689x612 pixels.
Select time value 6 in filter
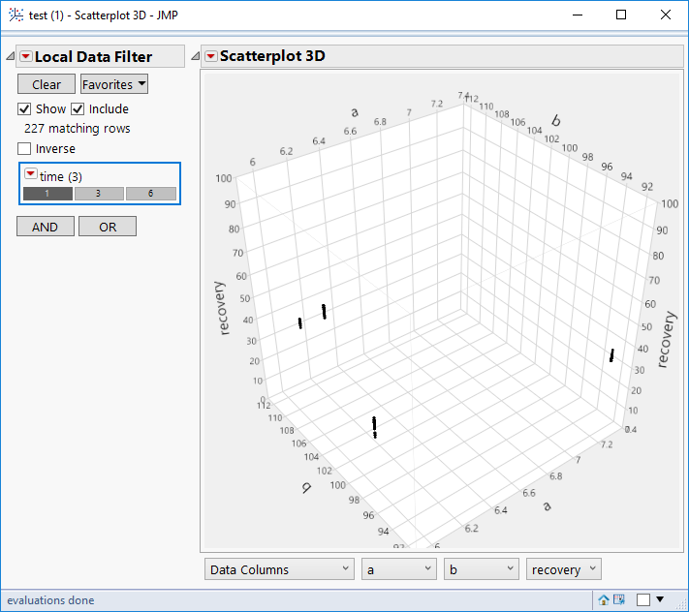(x=150, y=194)
